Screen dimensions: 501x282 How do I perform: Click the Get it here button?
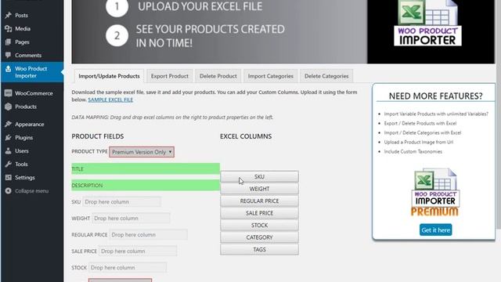(x=435, y=230)
